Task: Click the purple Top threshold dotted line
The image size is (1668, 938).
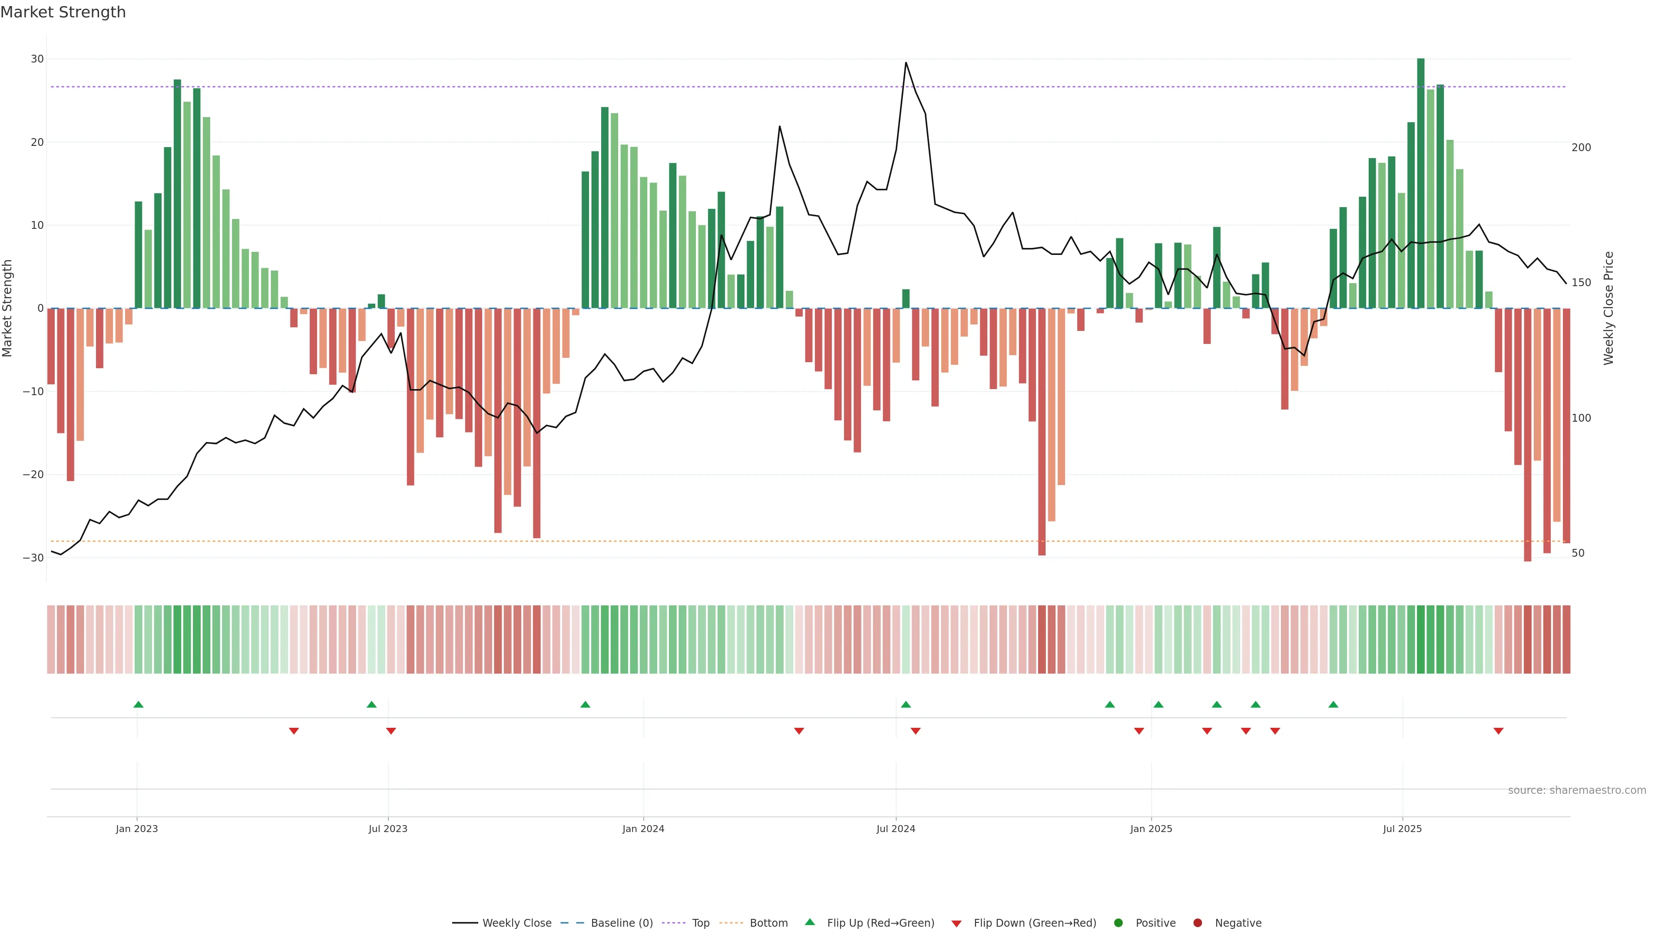Action: [x=808, y=87]
